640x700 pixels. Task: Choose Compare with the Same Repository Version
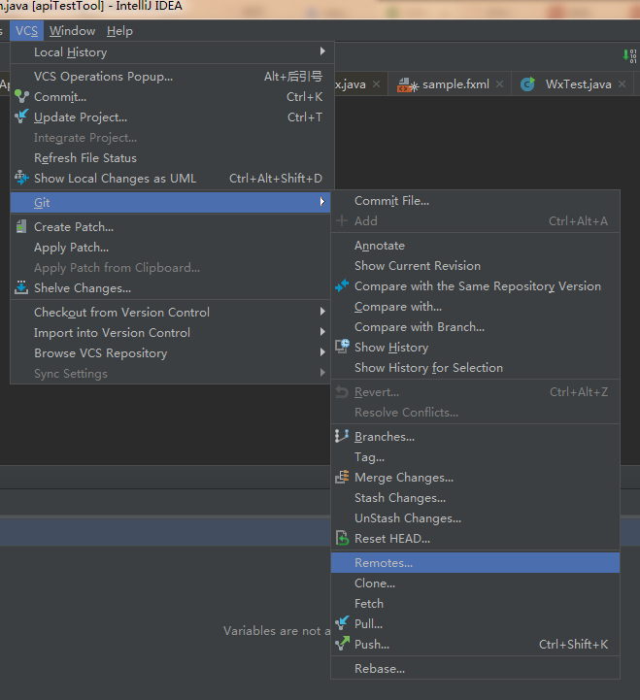(x=475, y=286)
